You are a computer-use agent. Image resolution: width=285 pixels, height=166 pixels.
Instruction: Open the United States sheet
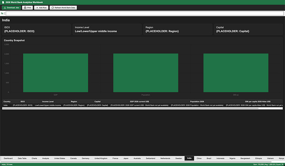pyautogui.click(x=59, y=158)
